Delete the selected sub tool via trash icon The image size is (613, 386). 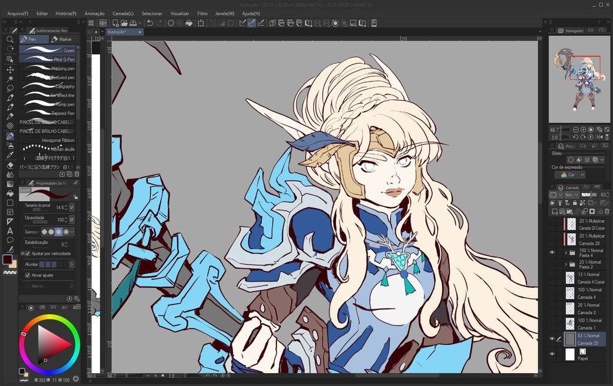pyautogui.click(x=77, y=174)
